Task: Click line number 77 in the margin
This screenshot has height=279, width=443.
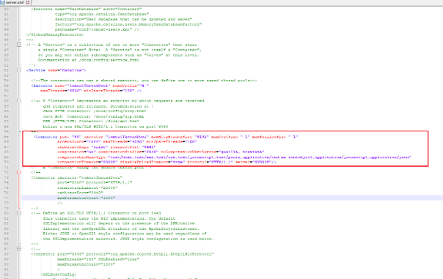Action: click(7, 198)
